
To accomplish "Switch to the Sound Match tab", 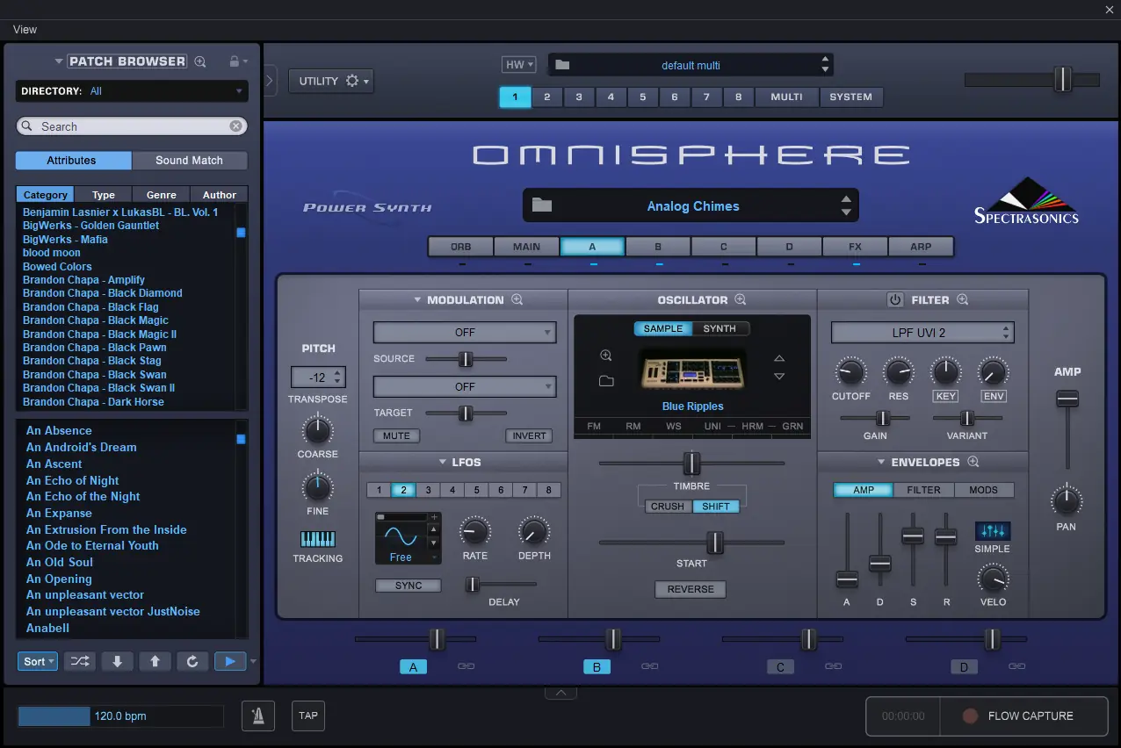I will (x=190, y=161).
